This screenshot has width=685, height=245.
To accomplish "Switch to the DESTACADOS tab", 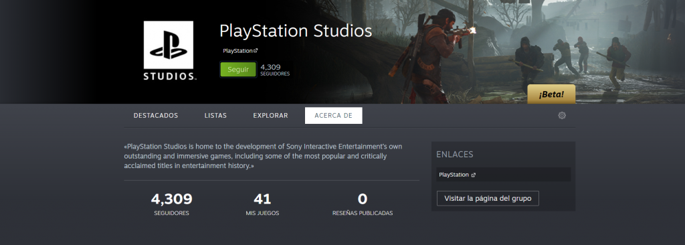I will click(x=156, y=116).
